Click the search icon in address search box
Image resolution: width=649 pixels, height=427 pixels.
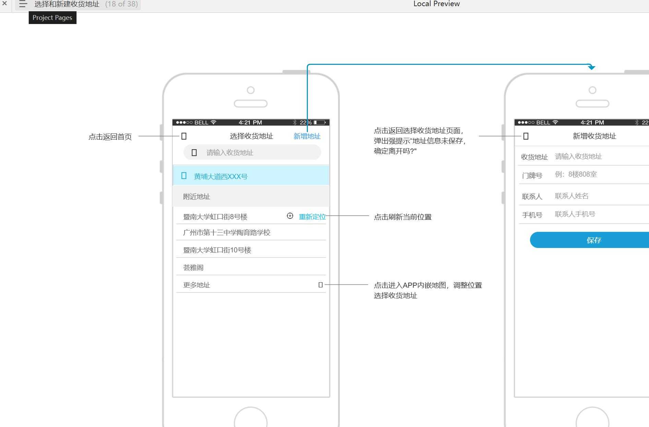[x=194, y=153]
